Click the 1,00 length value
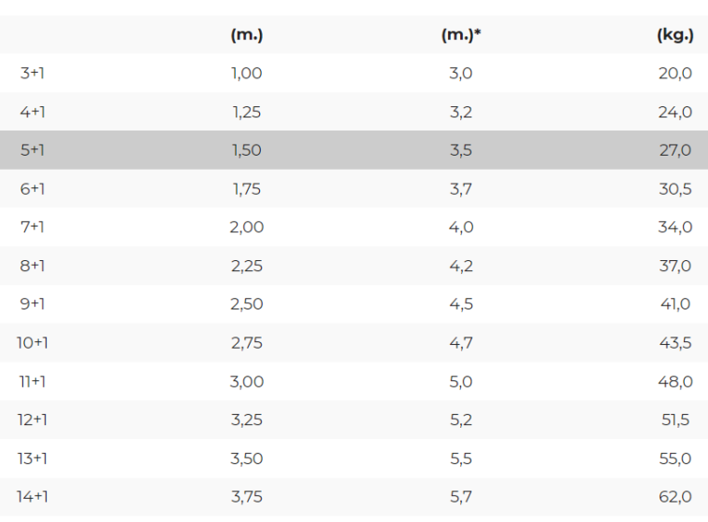The image size is (708, 522). point(247,74)
